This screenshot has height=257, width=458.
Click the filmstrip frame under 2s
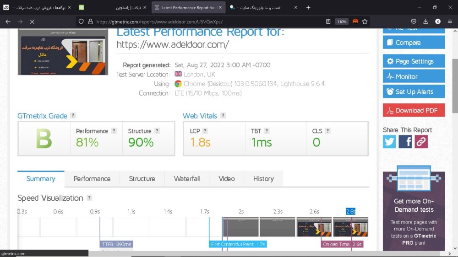pos(241,227)
